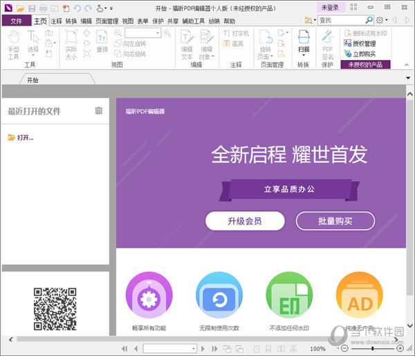
Task: Click Edit Text (编辑文本) tool
Action: (x=187, y=45)
